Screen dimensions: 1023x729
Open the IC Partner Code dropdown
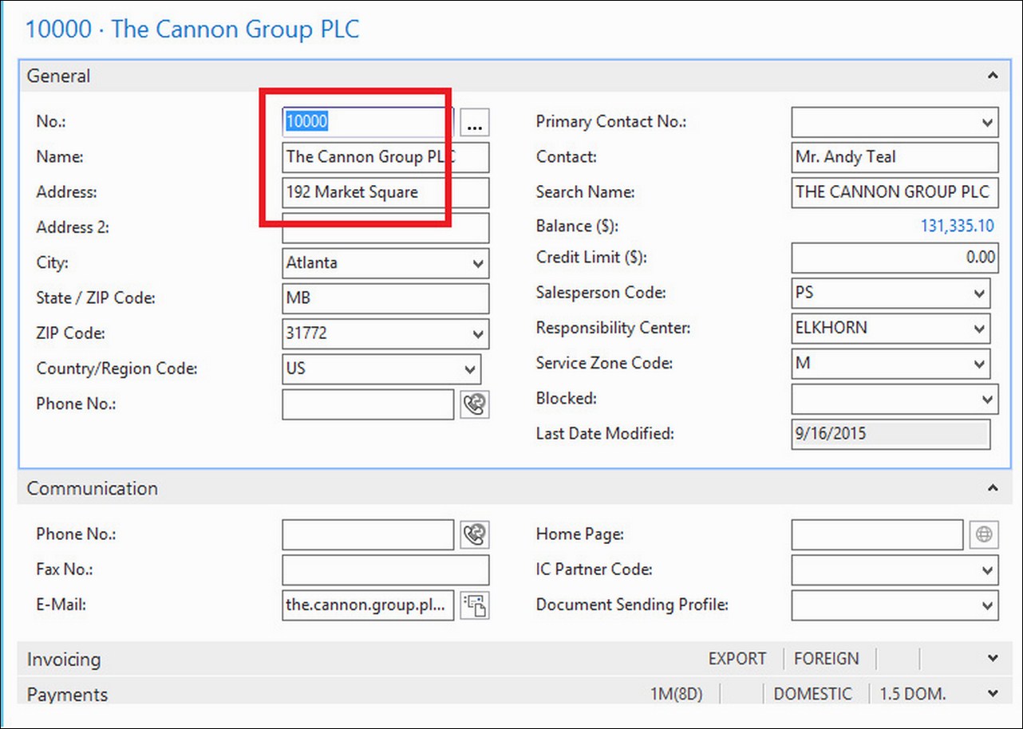coord(987,570)
